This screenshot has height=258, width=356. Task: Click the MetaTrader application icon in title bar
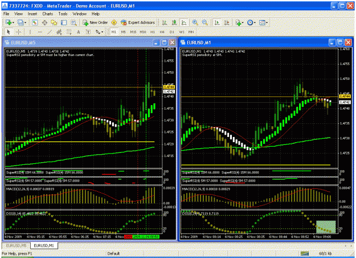[x=5, y=6]
